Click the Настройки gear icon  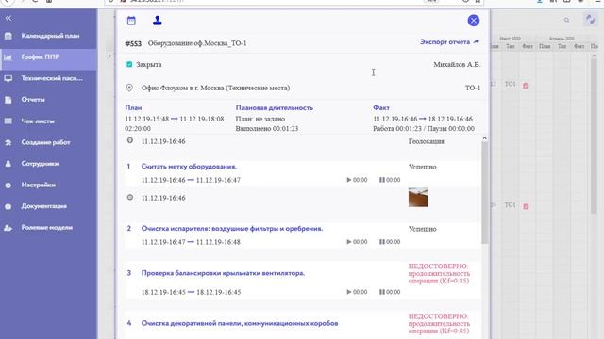point(8,186)
